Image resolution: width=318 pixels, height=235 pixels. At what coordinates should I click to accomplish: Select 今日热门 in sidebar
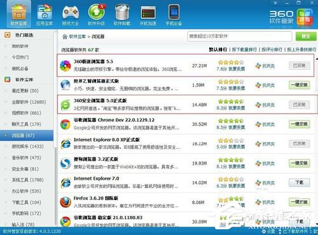click(20, 57)
